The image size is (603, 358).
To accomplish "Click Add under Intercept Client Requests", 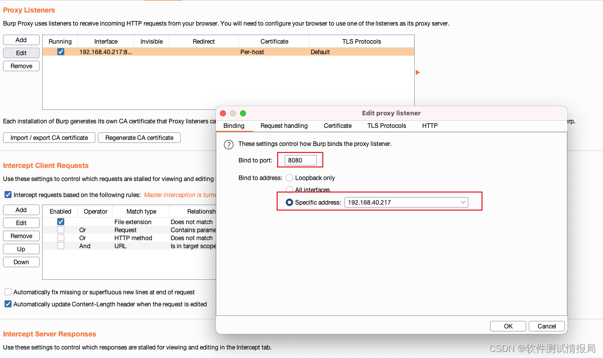I will [x=21, y=210].
